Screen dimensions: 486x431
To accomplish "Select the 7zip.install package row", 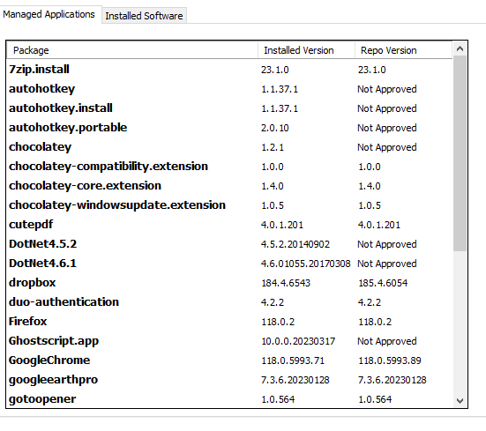I will click(229, 70).
